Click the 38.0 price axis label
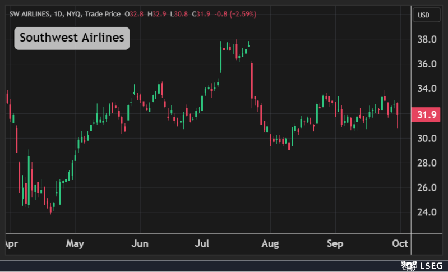Viewport: 448px width, 272px height. pyautogui.click(x=428, y=39)
